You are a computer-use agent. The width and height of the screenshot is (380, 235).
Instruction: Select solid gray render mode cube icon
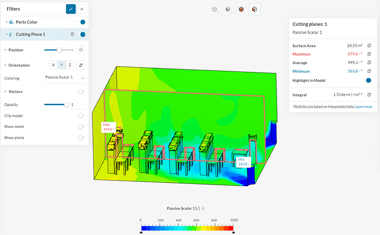[228, 9]
